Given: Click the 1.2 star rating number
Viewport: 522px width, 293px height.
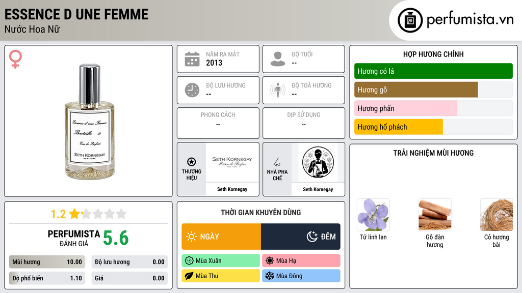Looking at the screenshot, I should (x=58, y=214).
